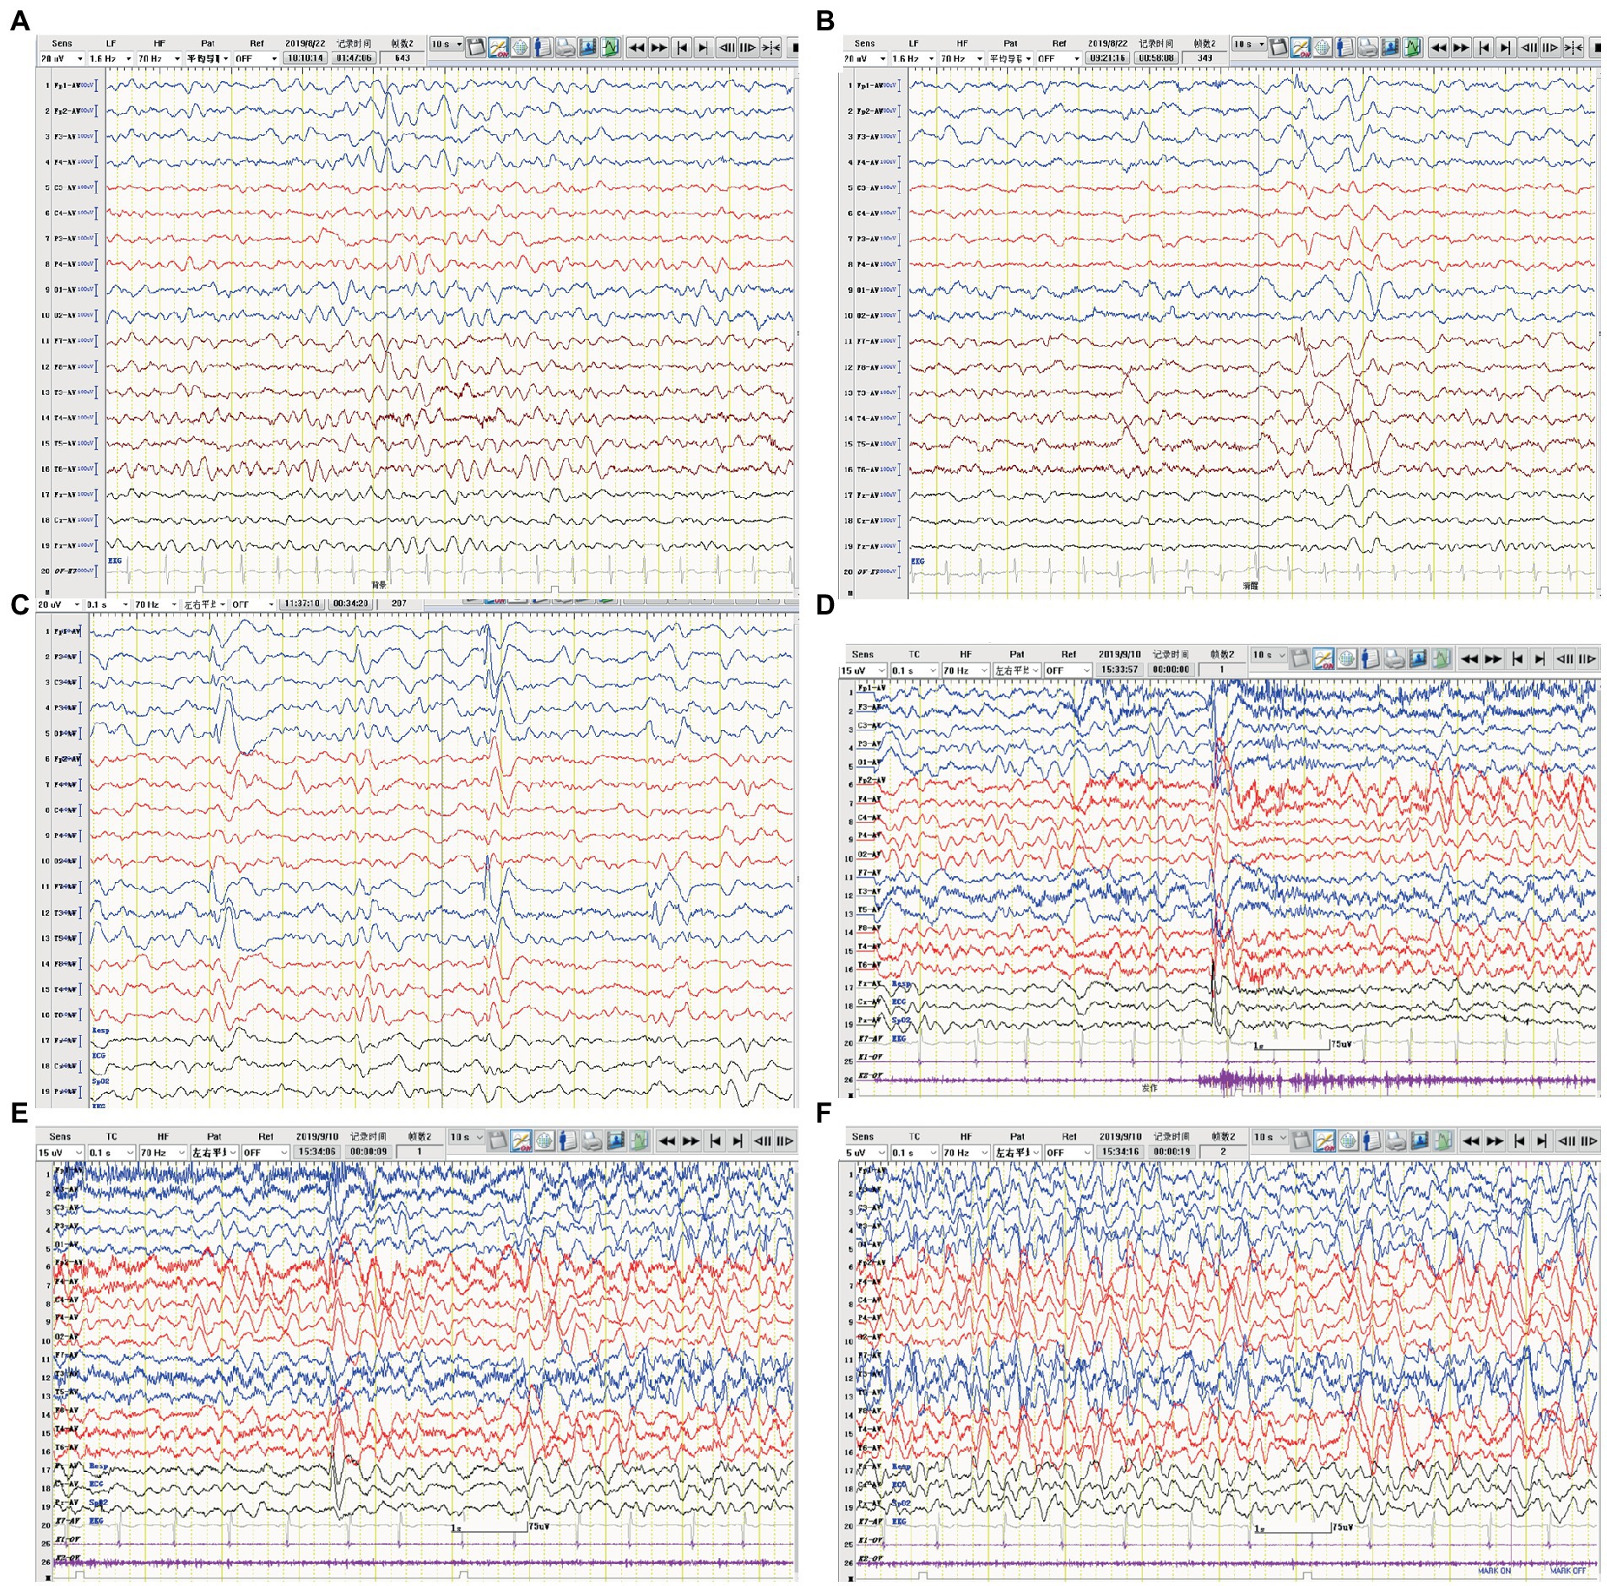Click the save floppy icon in panel A
This screenshot has height=1586, width=1607.
tap(476, 47)
